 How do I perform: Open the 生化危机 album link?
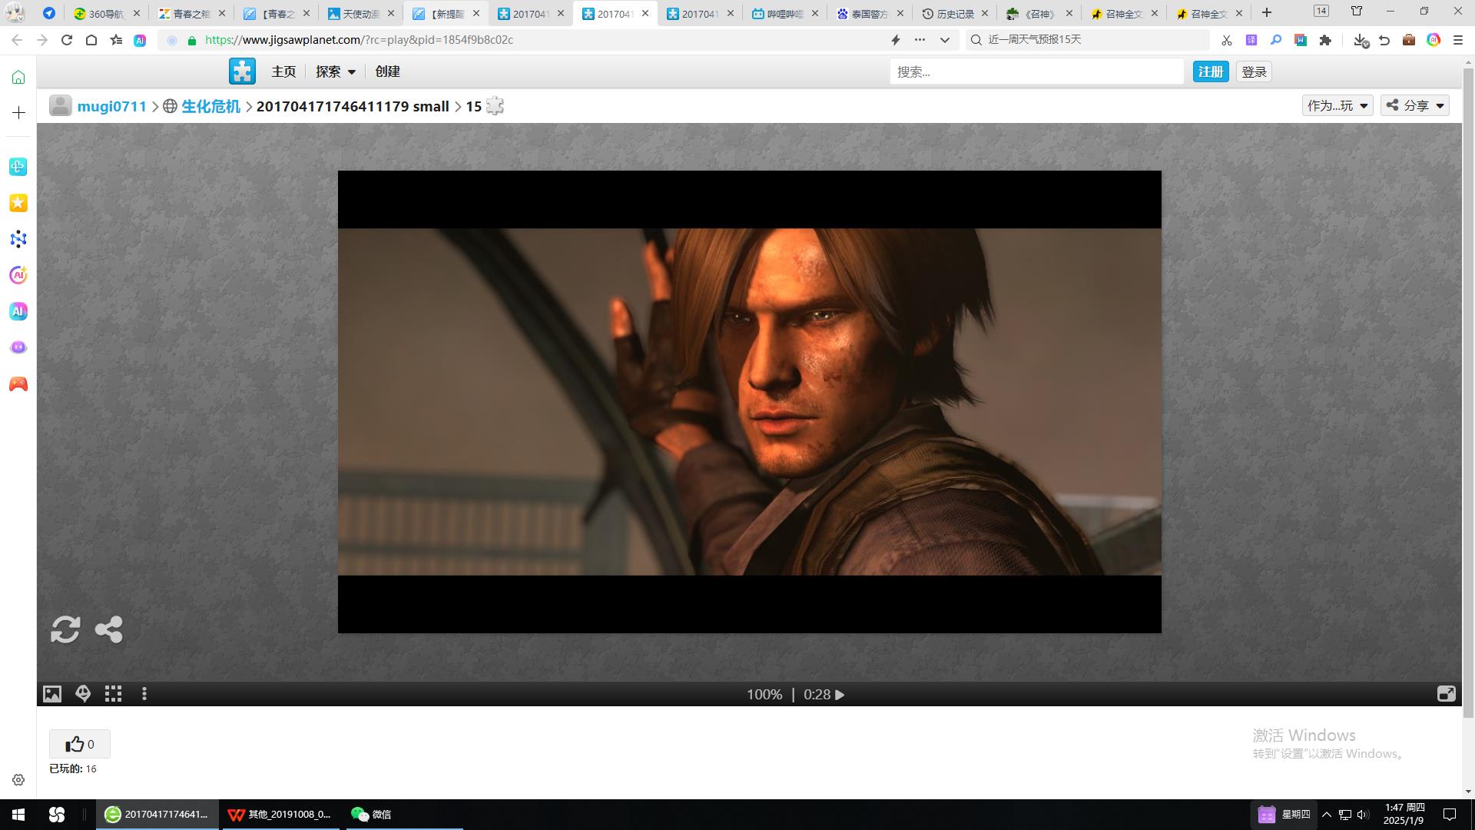pyautogui.click(x=210, y=106)
